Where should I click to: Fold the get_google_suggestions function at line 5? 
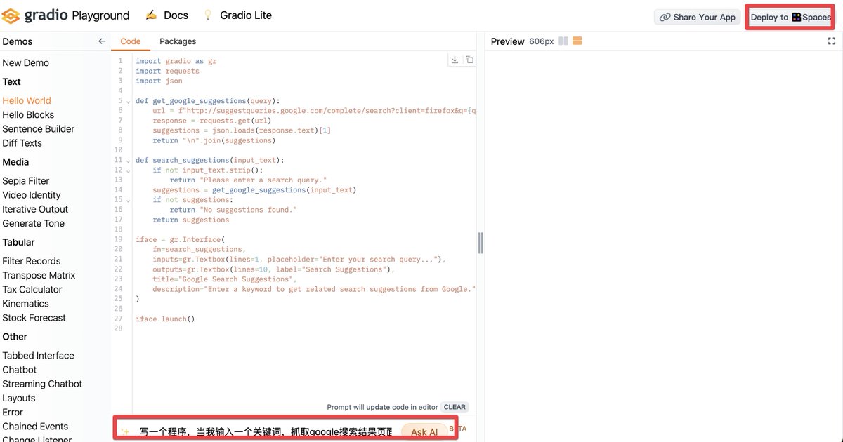[x=128, y=102]
